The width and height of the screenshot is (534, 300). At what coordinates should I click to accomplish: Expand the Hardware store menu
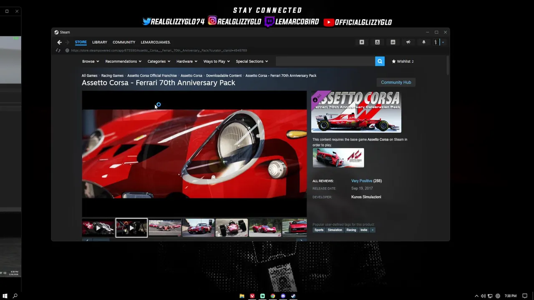click(186, 61)
